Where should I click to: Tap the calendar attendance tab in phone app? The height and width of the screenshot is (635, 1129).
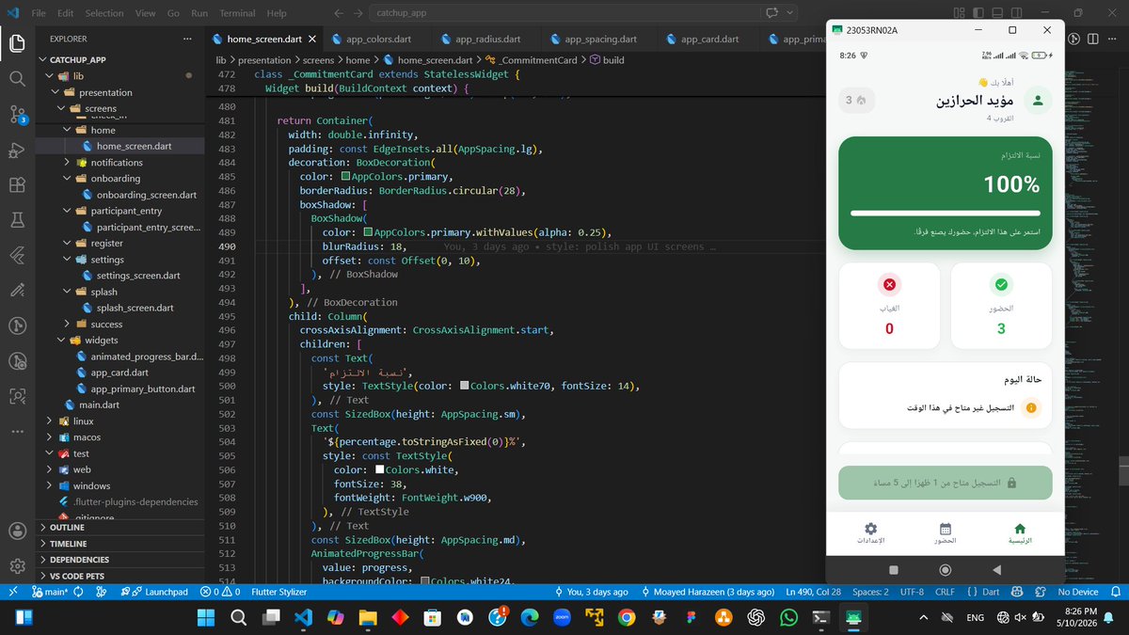[x=946, y=533]
